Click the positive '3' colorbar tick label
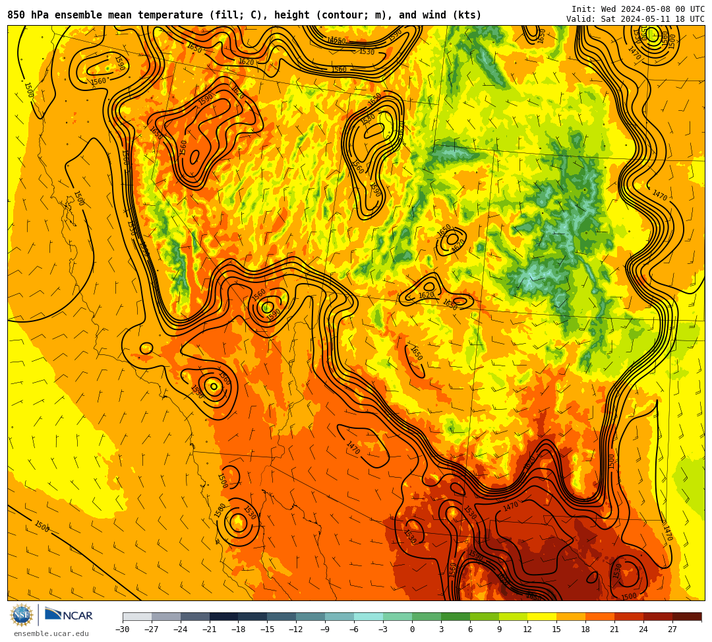 click(441, 629)
